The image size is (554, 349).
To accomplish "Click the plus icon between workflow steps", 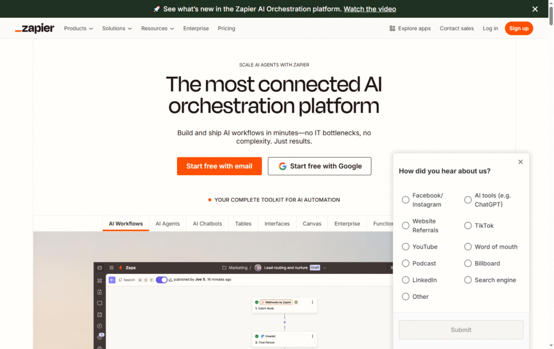I will click(285, 322).
